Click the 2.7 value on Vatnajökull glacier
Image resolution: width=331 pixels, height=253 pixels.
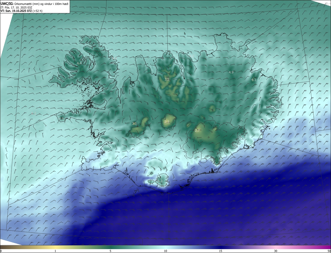tap(197, 131)
